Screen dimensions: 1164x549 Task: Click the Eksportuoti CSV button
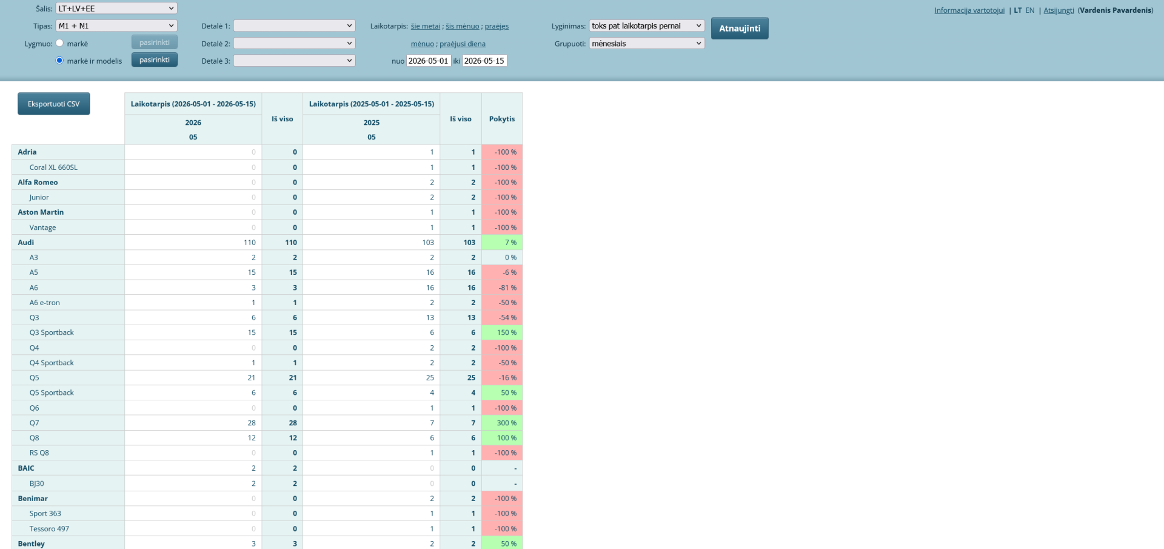coord(53,104)
